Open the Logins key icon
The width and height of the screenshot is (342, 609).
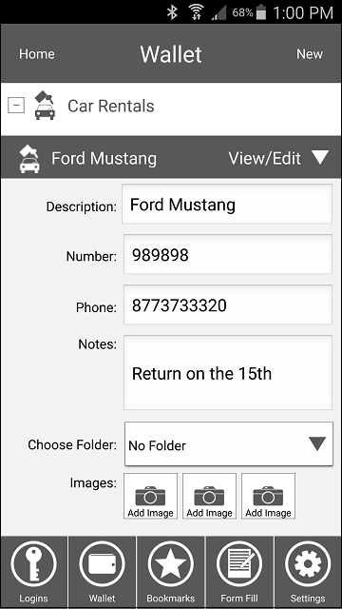point(34,564)
